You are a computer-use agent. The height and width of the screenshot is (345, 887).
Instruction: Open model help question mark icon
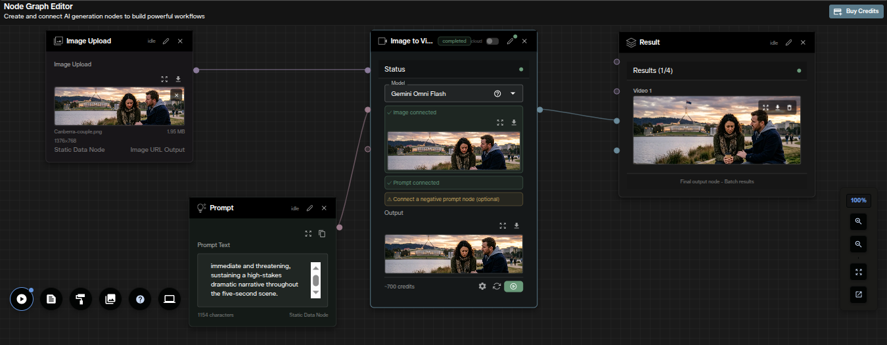pos(497,93)
